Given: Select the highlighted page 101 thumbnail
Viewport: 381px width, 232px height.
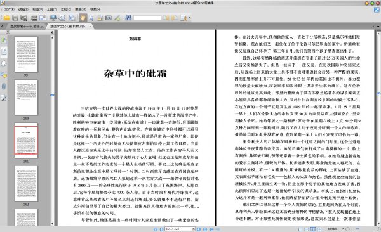Looking at the screenshot, I should [26, 141].
